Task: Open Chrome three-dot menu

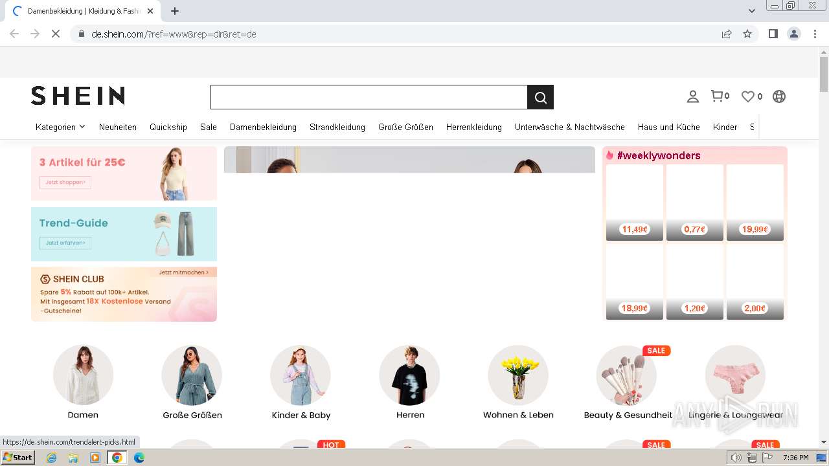Action: (815, 34)
